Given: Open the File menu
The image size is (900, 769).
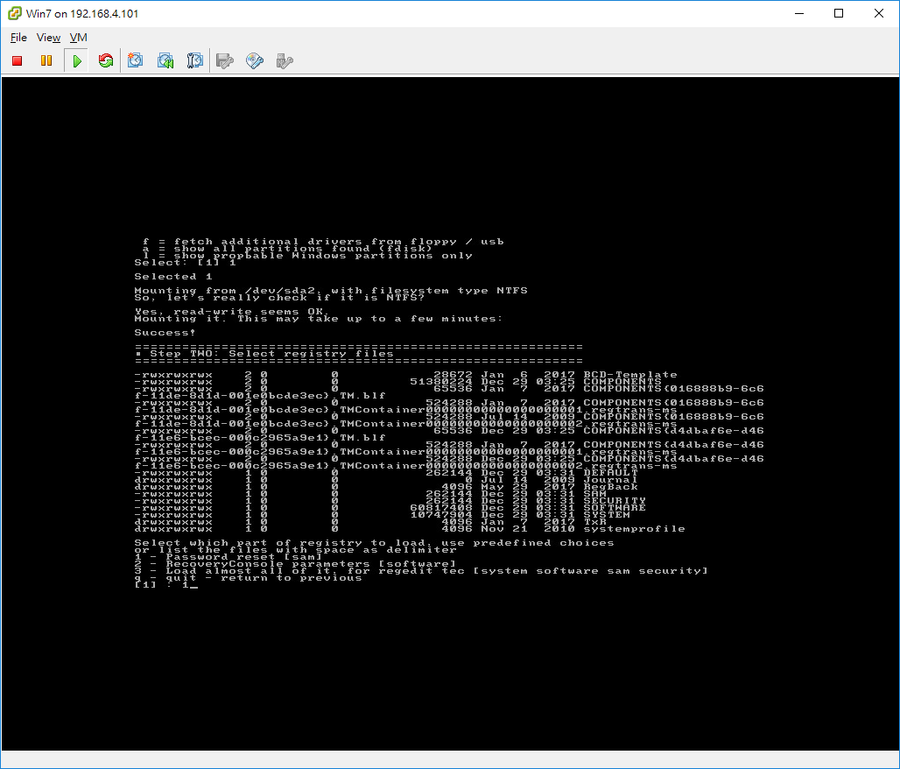Looking at the screenshot, I should tap(18, 38).
